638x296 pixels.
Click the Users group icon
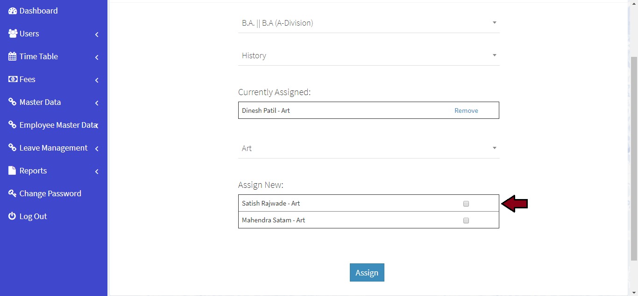[x=13, y=34]
